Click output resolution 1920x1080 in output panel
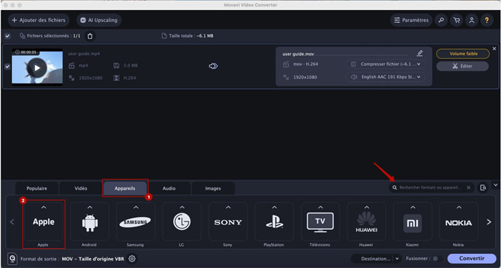 coord(305,77)
